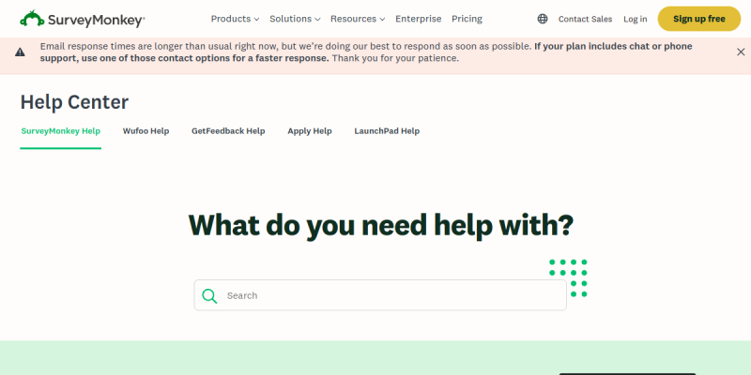
Task: Open the globe language selector
Action: coord(543,19)
